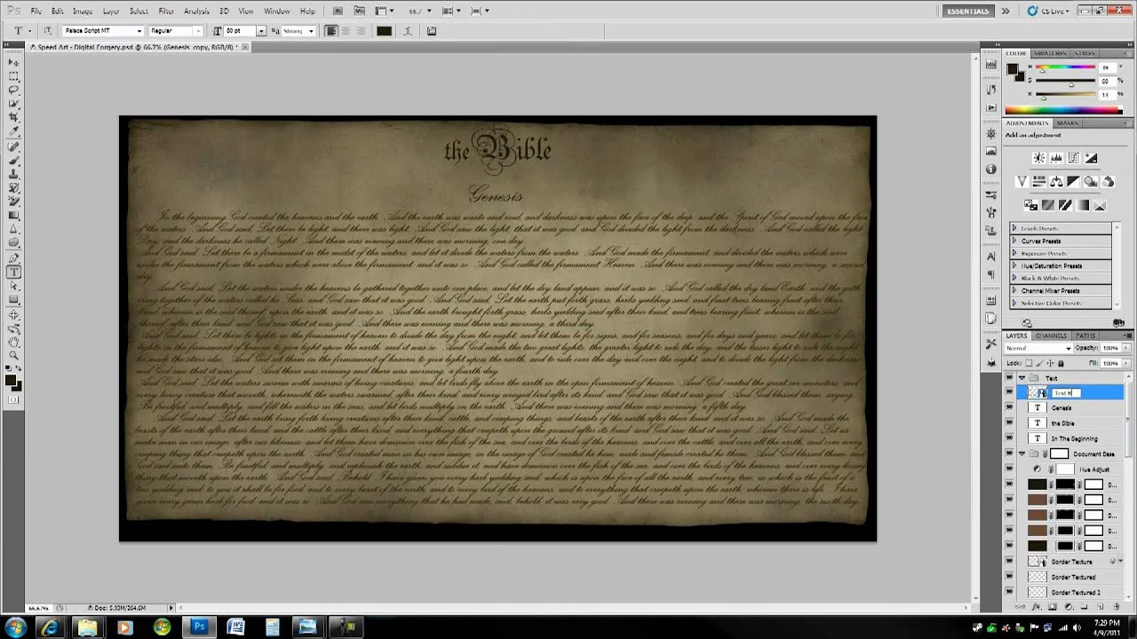Toggle visibility of the Text group
Viewport: 1137px width, 639px height.
(1009, 378)
